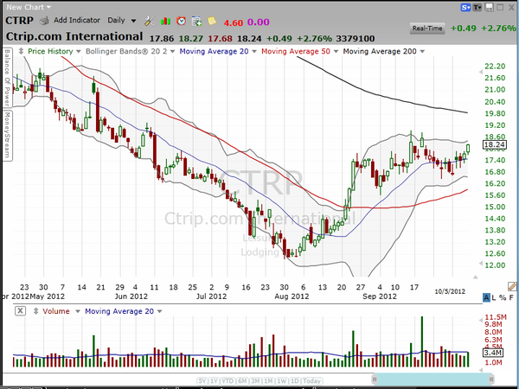519x389 pixels.
Task: Click the calendar icon with green plus
Action: [x=196, y=22]
